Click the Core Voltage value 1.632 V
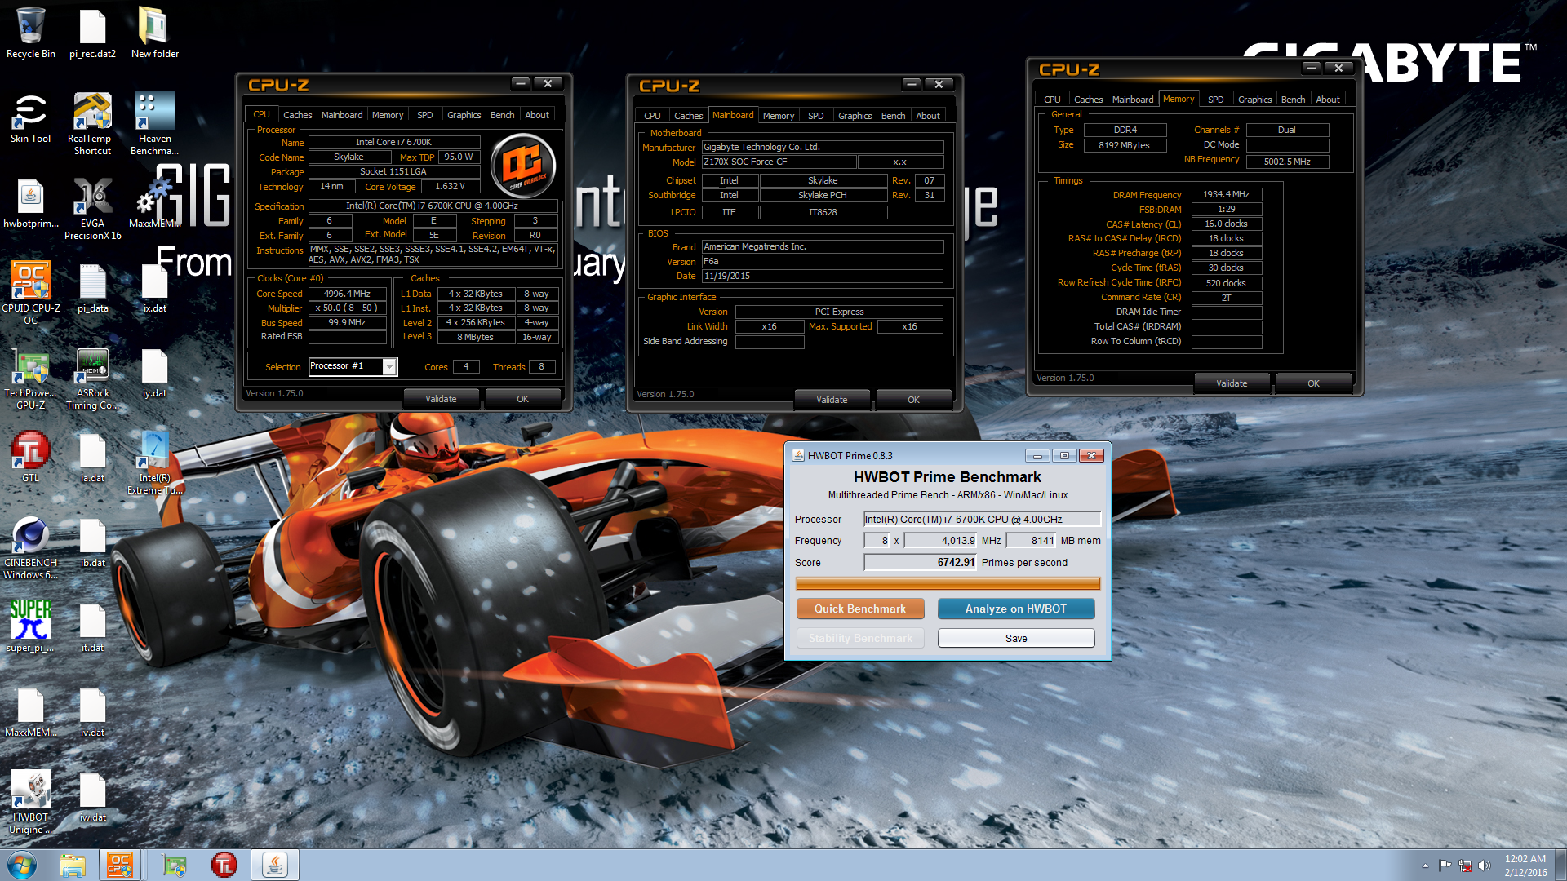 pos(450,186)
